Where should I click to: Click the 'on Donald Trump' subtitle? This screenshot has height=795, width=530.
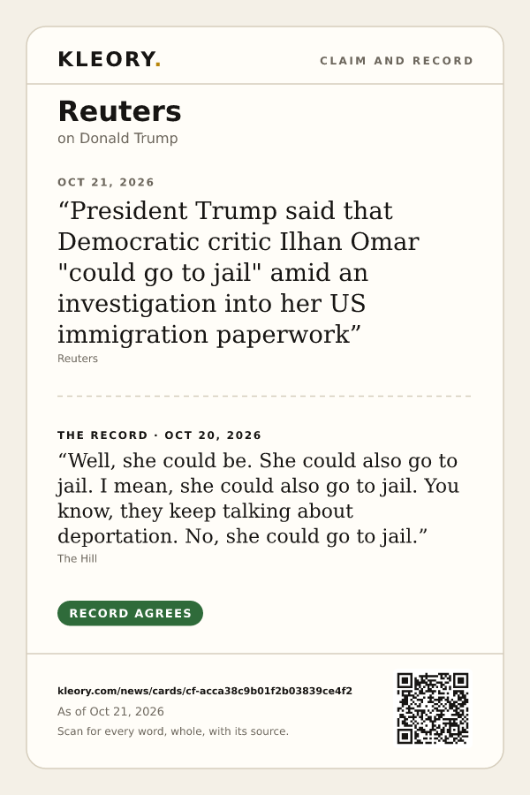[x=117, y=138]
